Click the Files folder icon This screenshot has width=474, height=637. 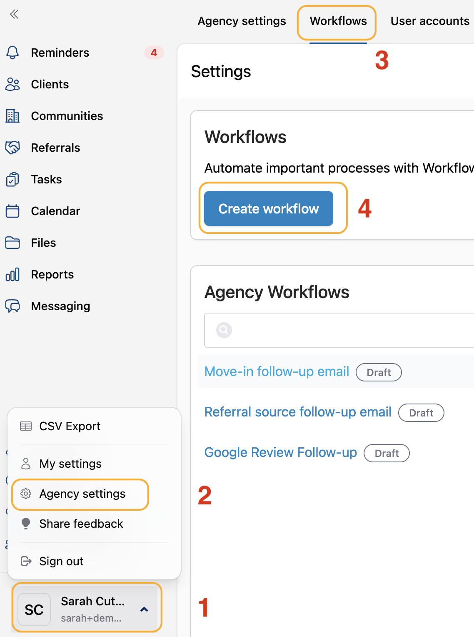click(x=12, y=243)
